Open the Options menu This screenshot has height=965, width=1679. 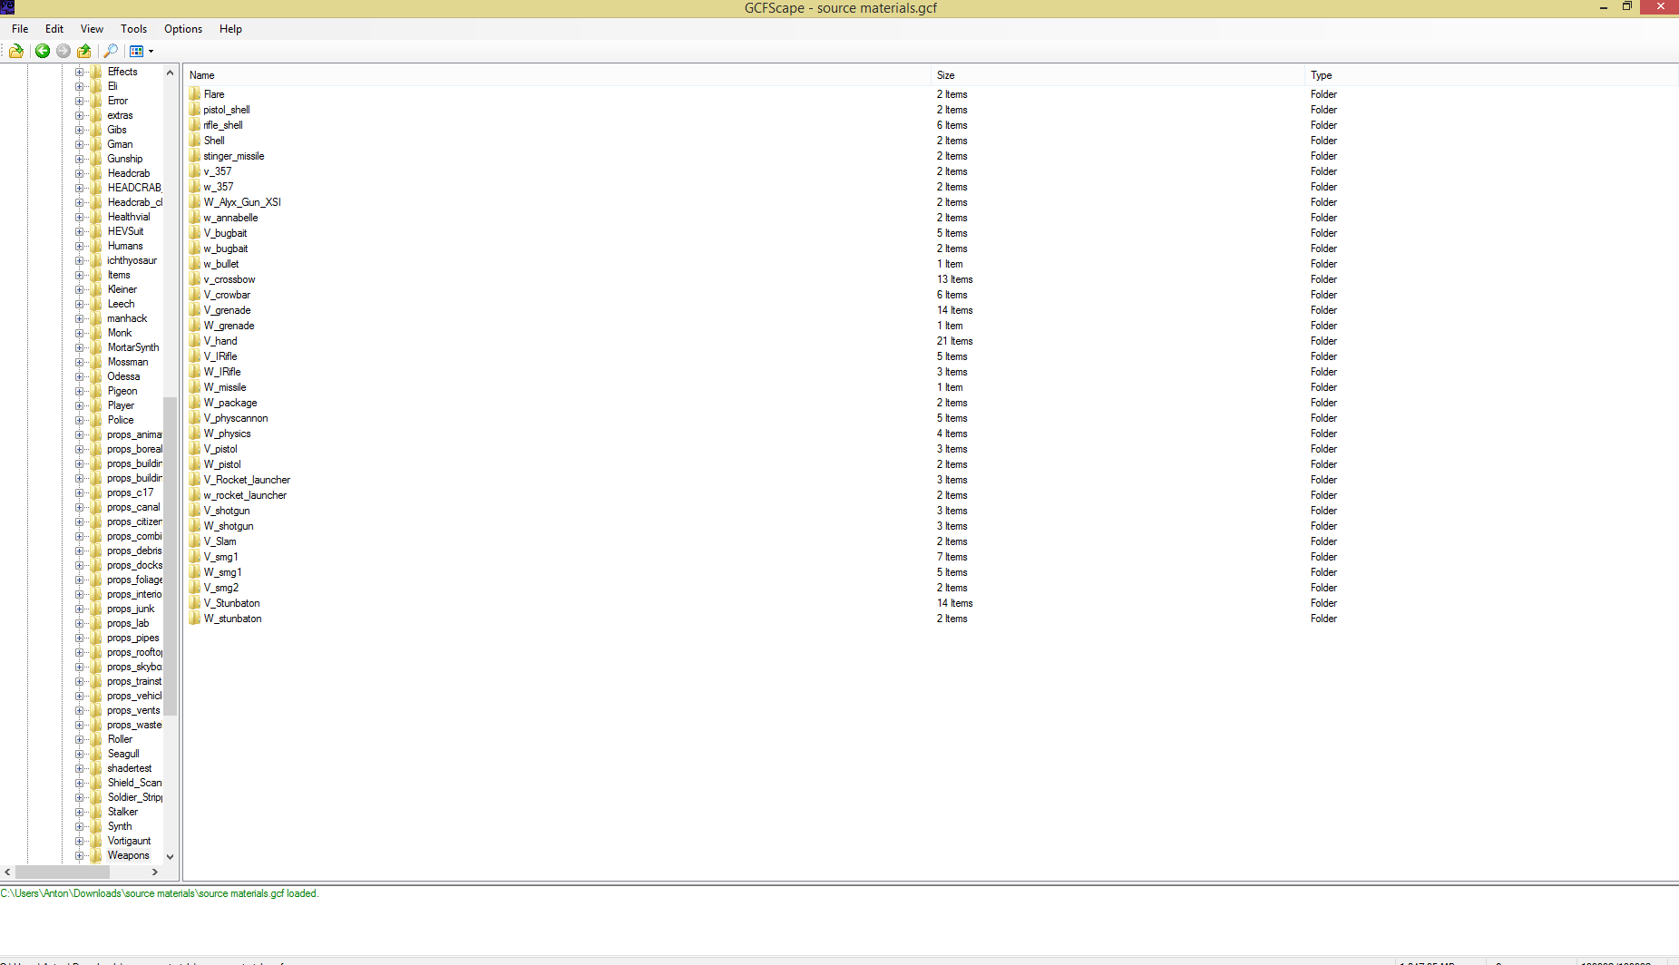click(x=183, y=29)
